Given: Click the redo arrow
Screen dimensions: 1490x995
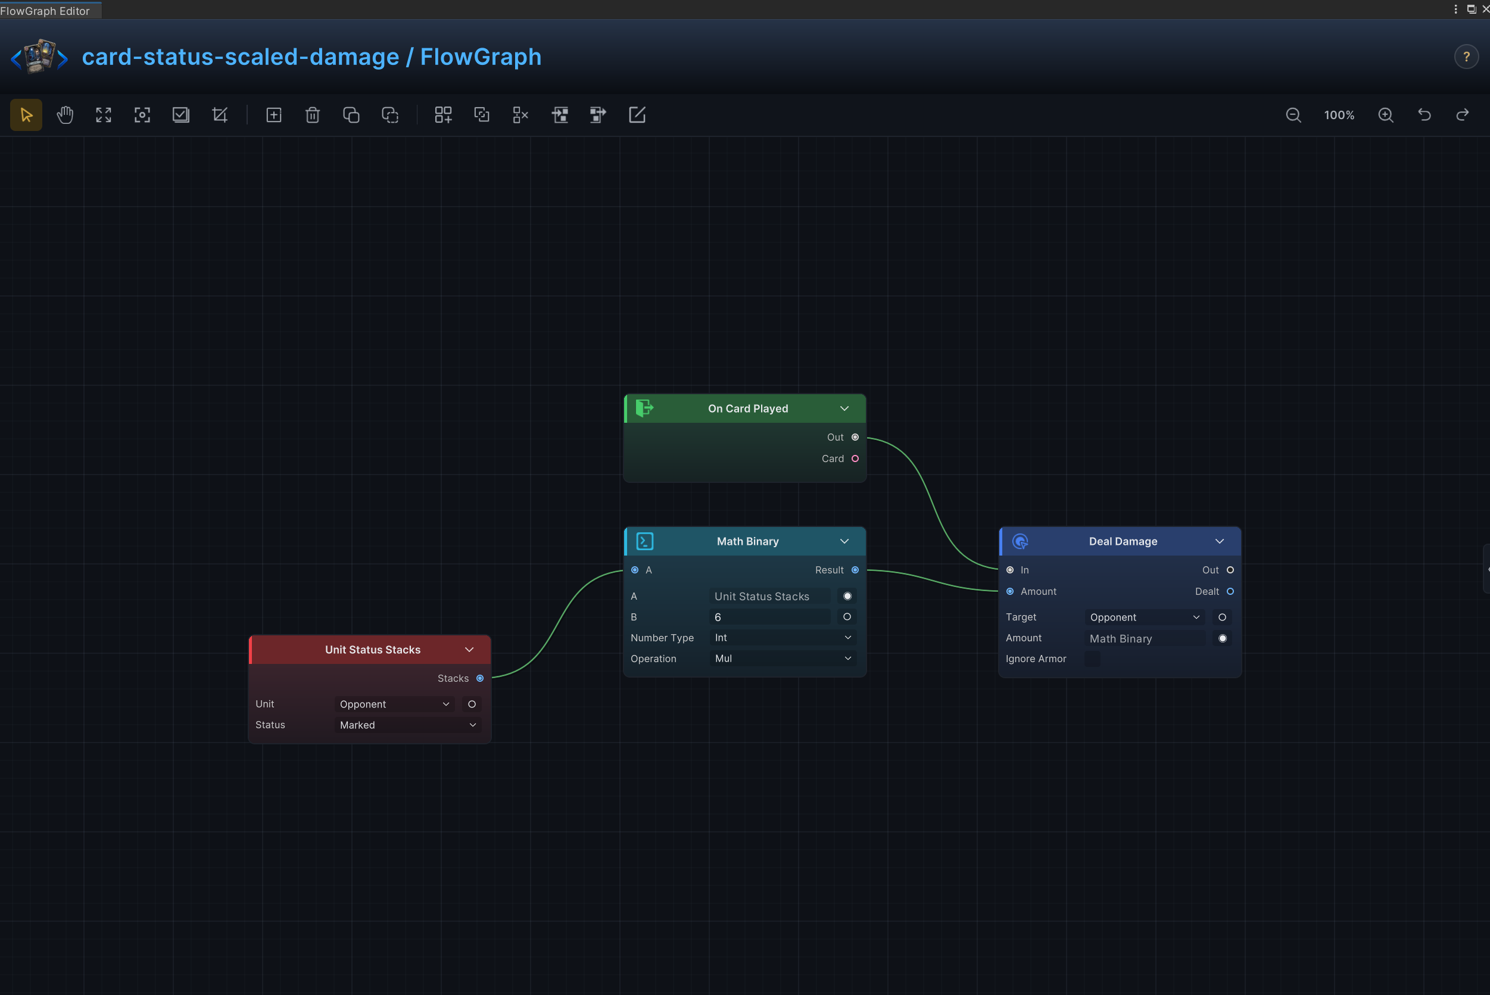Looking at the screenshot, I should coord(1463,115).
